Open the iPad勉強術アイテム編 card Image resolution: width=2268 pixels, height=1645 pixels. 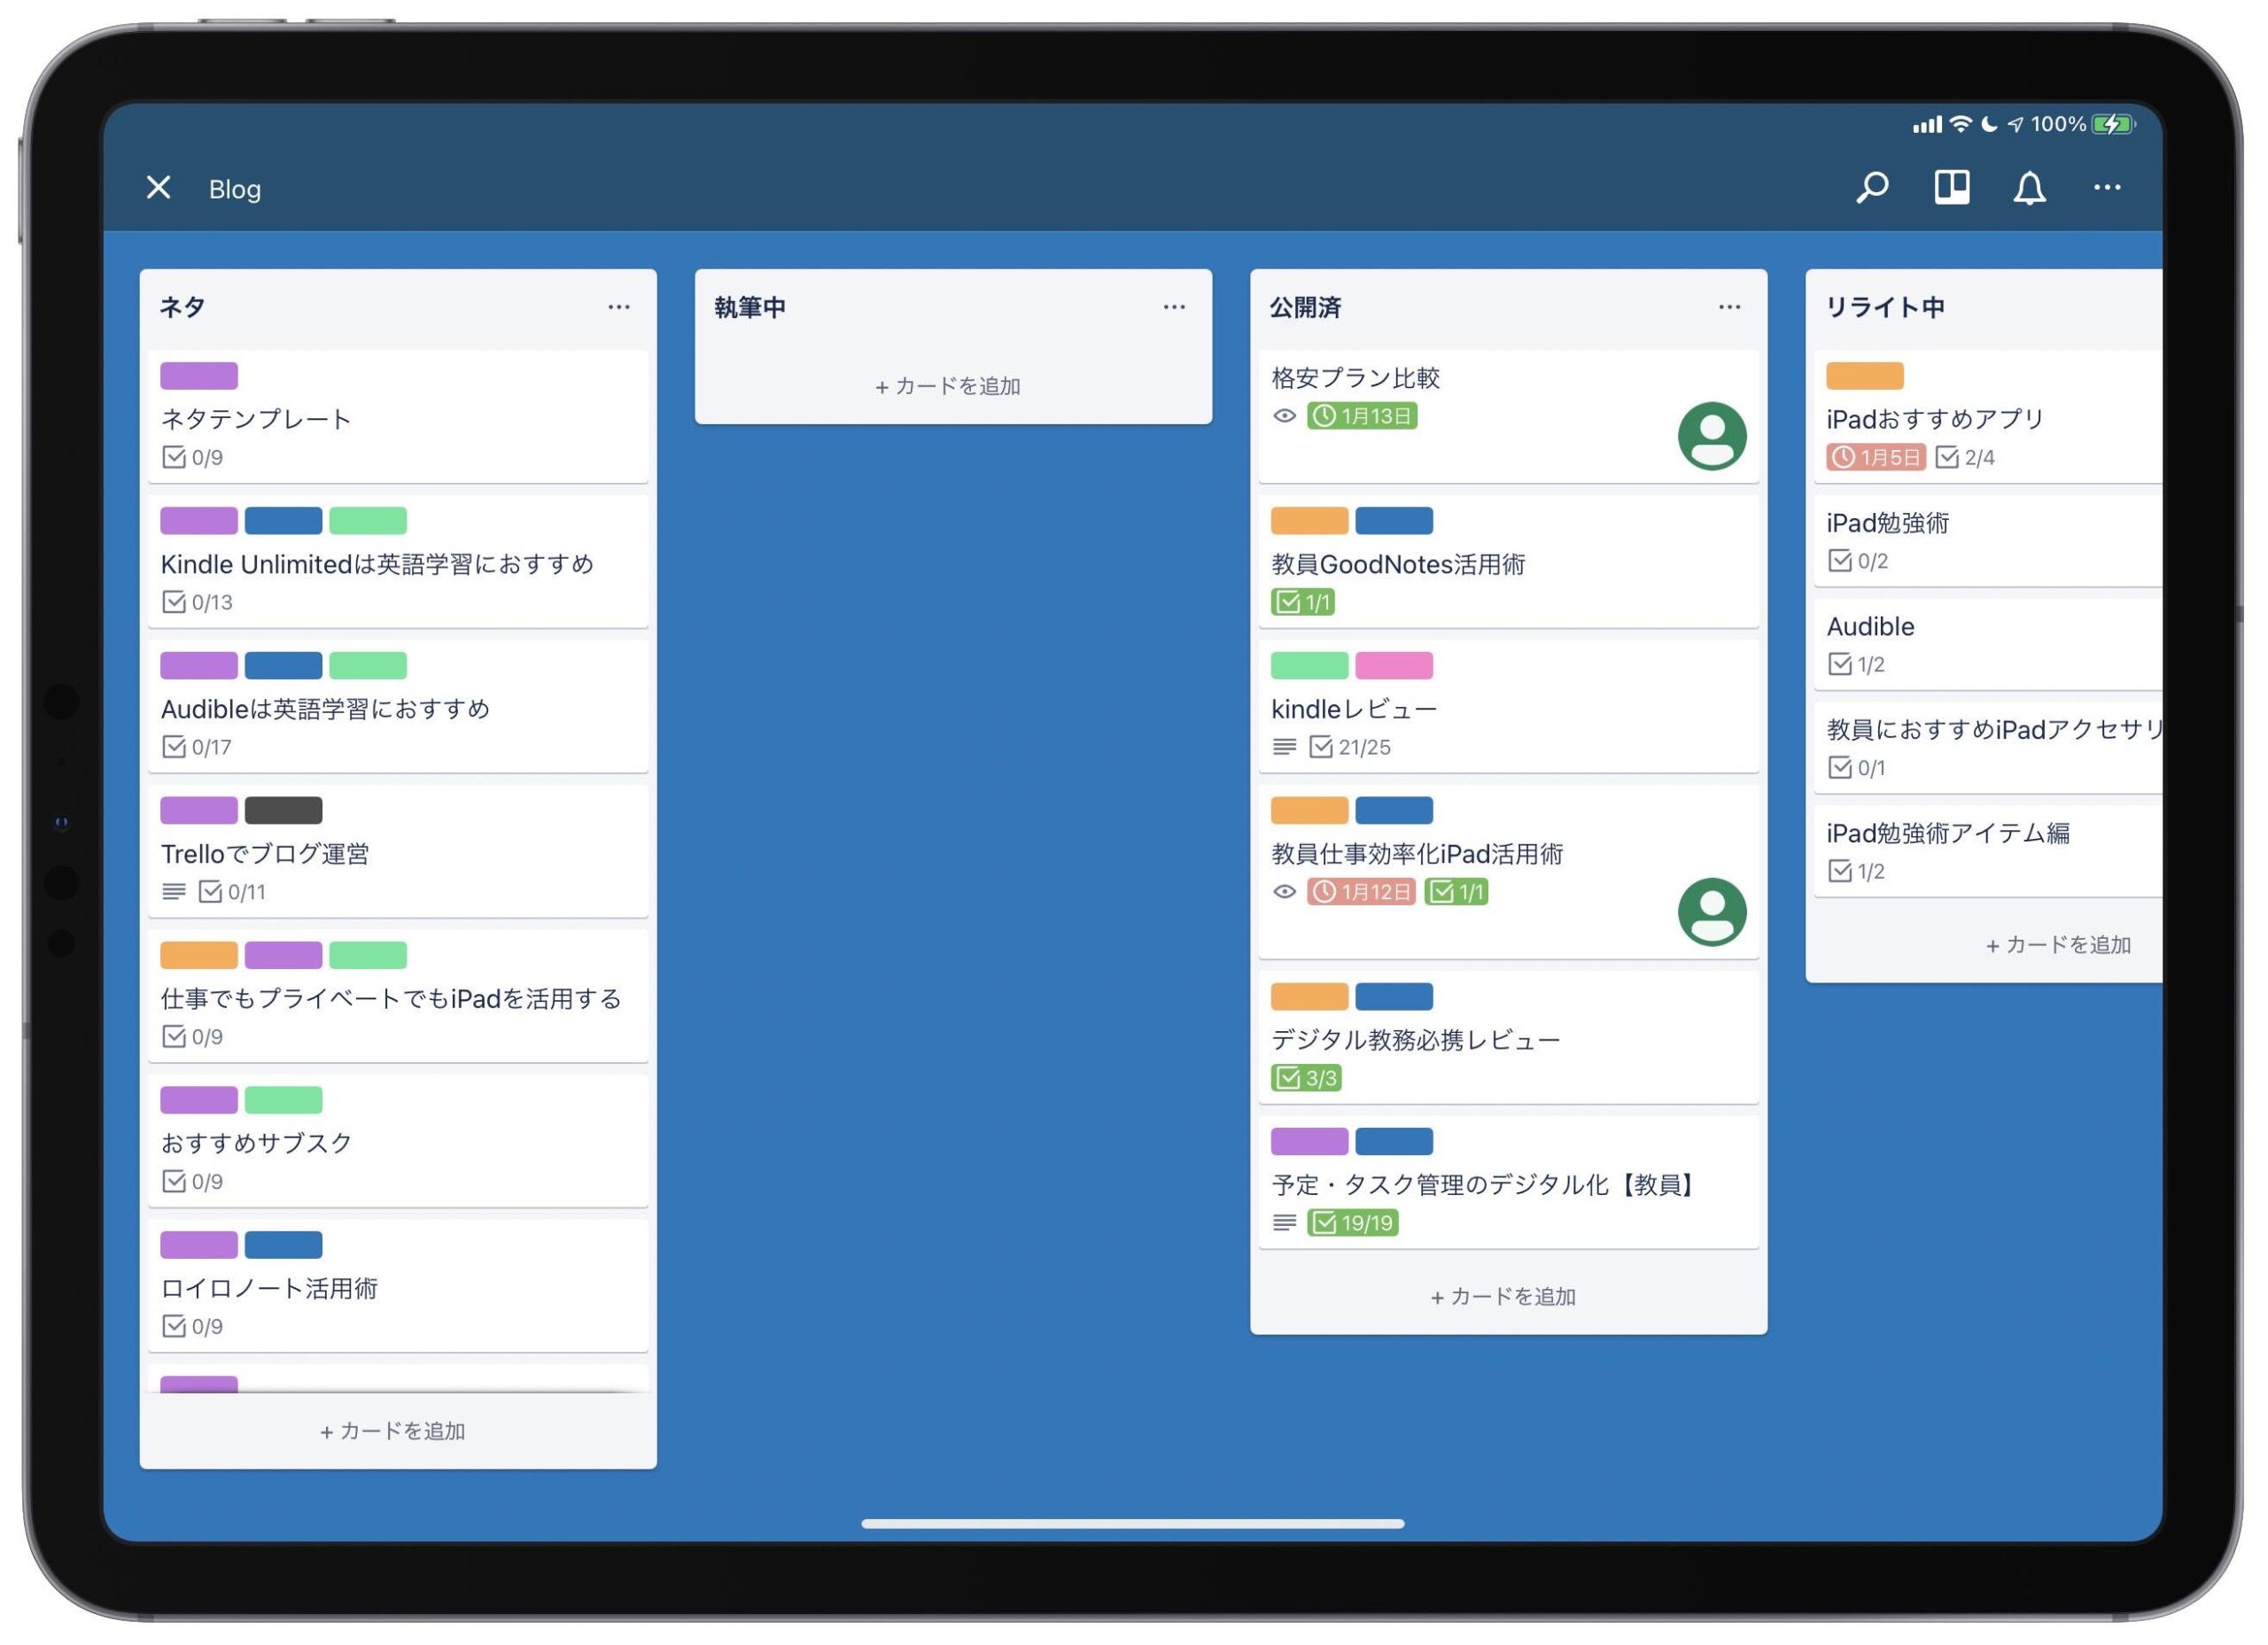click(1988, 851)
